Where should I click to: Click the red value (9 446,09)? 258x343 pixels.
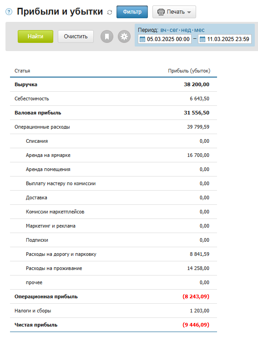point(196,325)
